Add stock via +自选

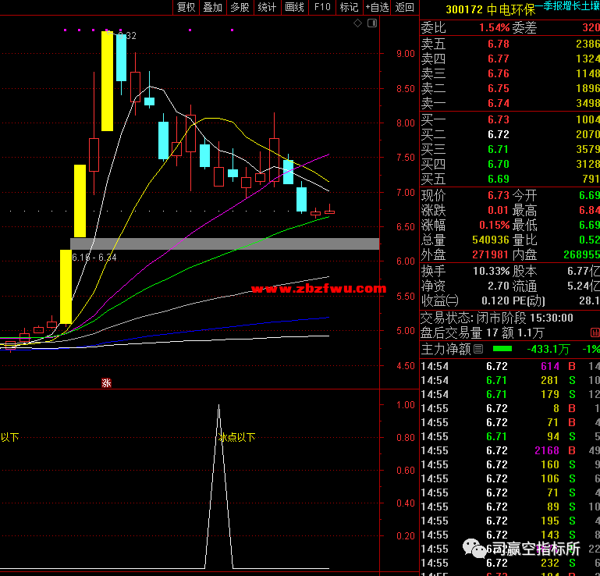377,7
